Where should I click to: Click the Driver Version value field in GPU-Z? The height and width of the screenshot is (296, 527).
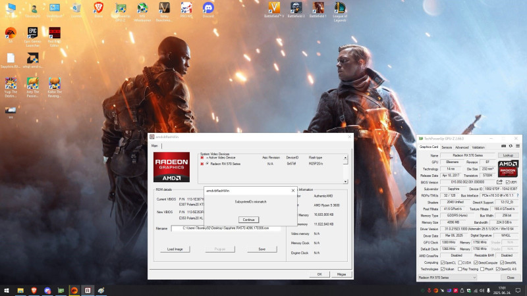pyautogui.click(x=480, y=229)
